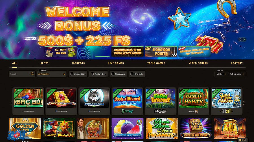This screenshot has height=142, width=254.
Task: Open the Release date sort selector
Action: tap(237, 74)
